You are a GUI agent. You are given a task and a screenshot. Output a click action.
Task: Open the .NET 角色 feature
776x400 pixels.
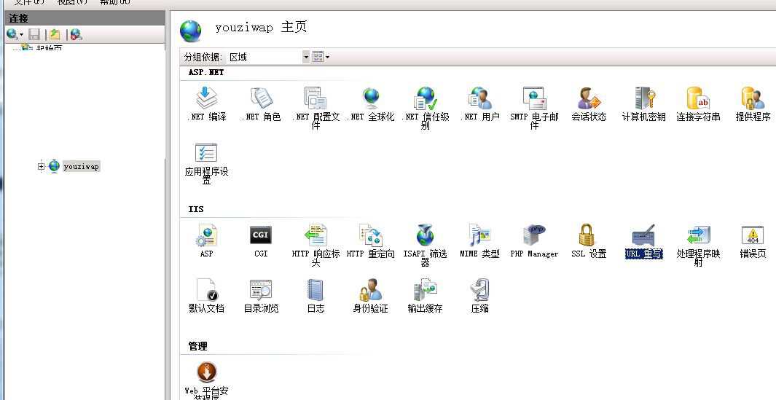(x=261, y=104)
